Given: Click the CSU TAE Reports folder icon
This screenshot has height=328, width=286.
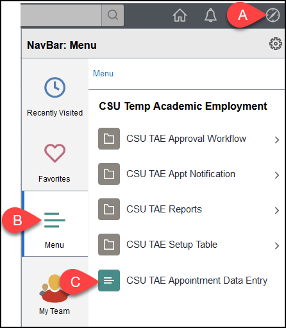Looking at the screenshot, I should (x=109, y=209).
